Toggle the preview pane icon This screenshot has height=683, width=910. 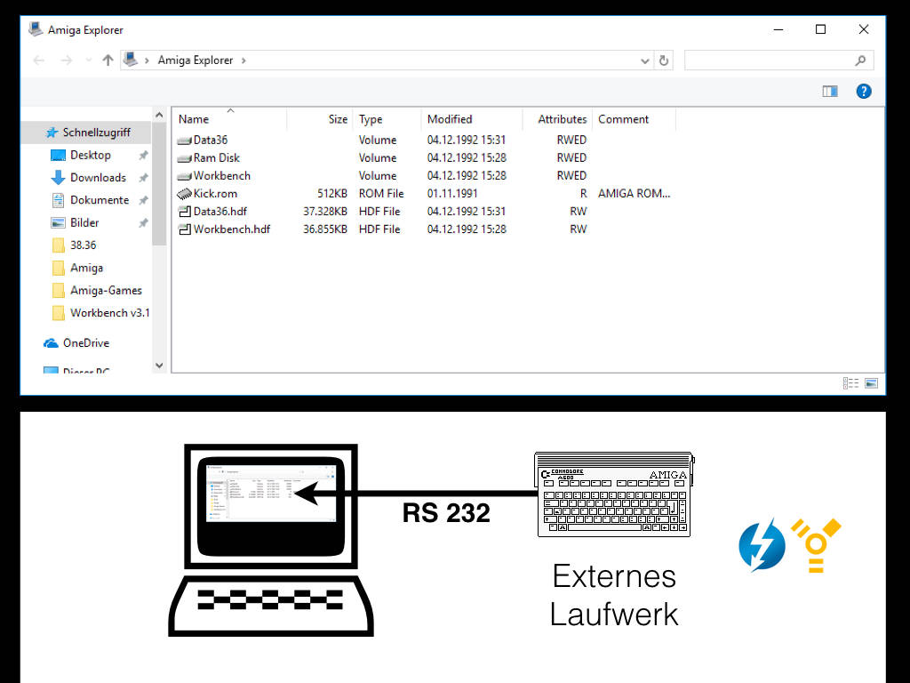click(830, 91)
